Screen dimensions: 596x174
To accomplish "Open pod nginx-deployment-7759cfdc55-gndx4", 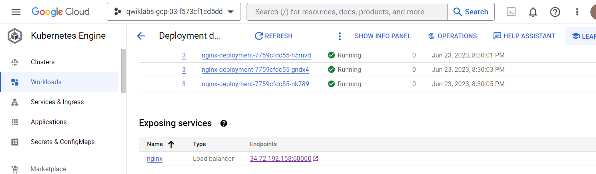I will [255, 69].
